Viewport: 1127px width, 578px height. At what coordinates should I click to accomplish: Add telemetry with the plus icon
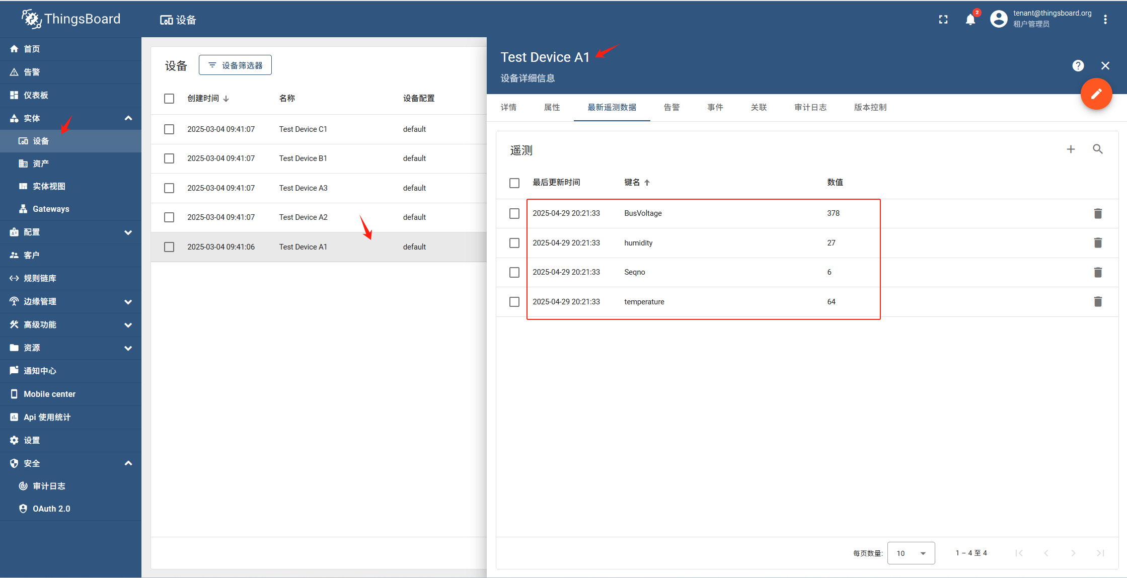[1071, 149]
